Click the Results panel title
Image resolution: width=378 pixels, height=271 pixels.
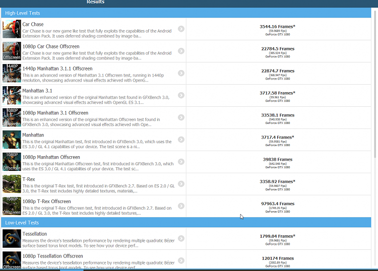95,2
